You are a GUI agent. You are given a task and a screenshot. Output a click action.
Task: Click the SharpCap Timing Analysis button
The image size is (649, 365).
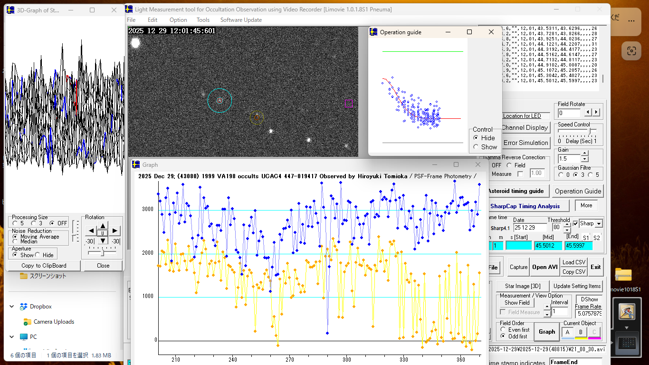tap(525, 206)
